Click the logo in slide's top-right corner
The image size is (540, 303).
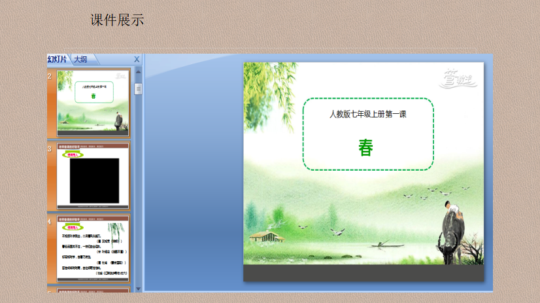pyautogui.click(x=460, y=78)
